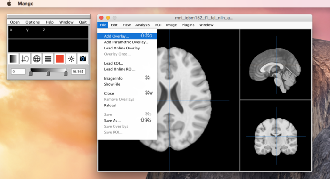Click the brightness sun icon

pyautogui.click(x=71, y=59)
